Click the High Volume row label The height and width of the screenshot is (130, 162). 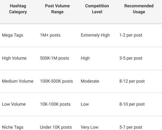coord(14,58)
